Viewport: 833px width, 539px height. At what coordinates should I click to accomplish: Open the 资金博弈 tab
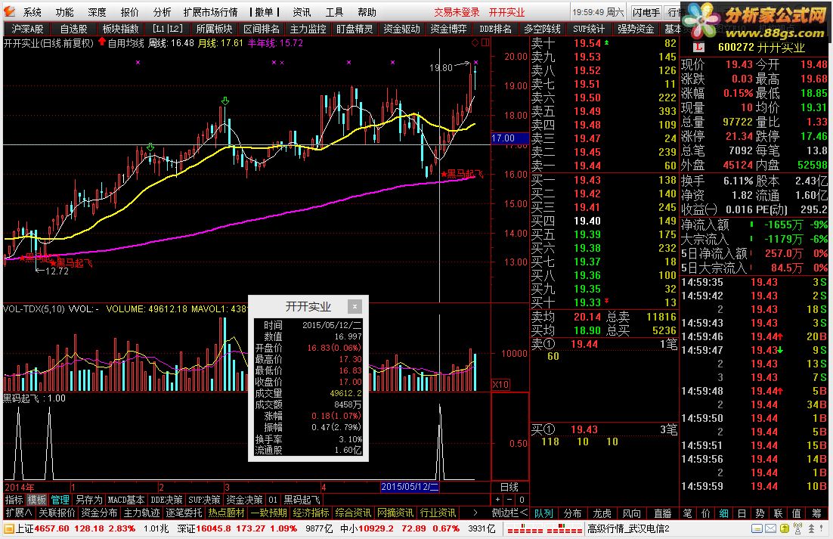point(448,29)
